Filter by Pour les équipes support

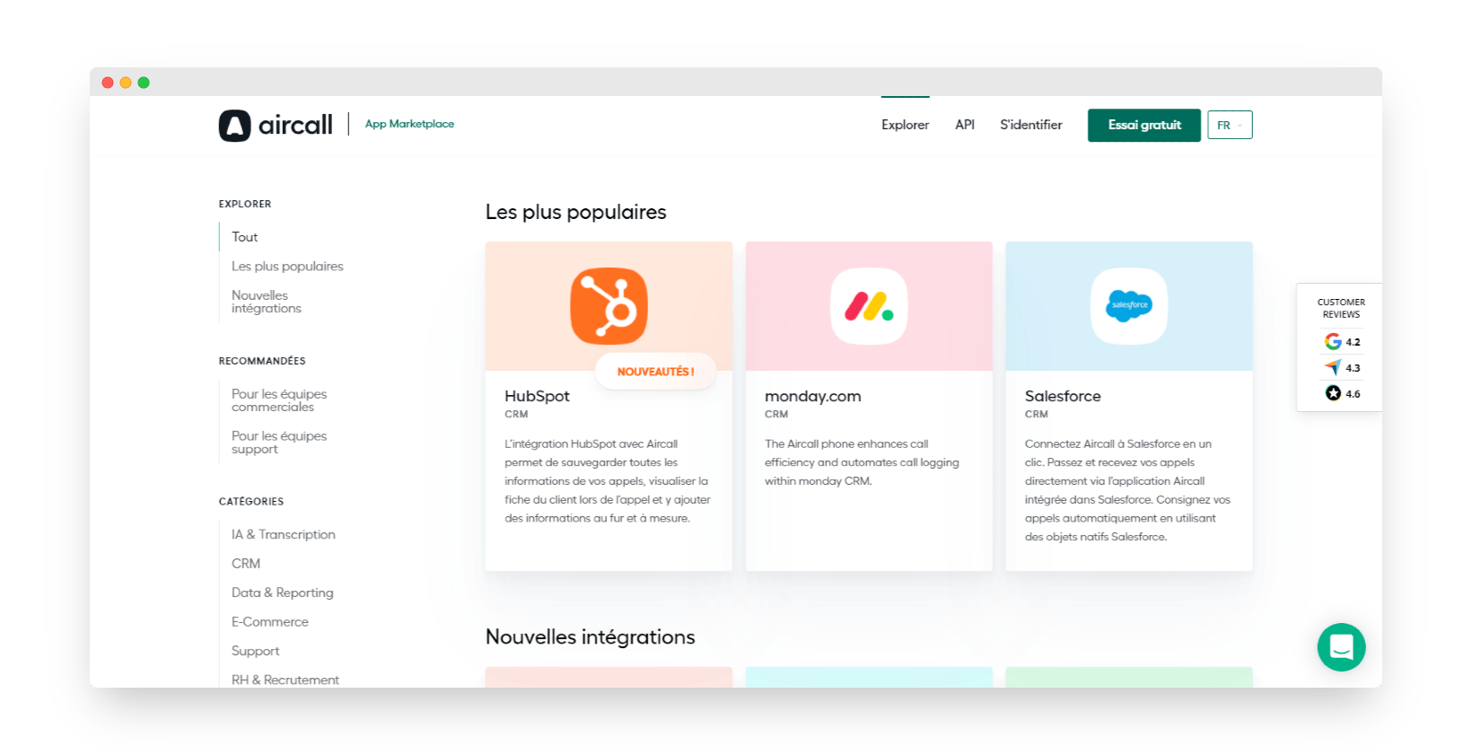279,443
